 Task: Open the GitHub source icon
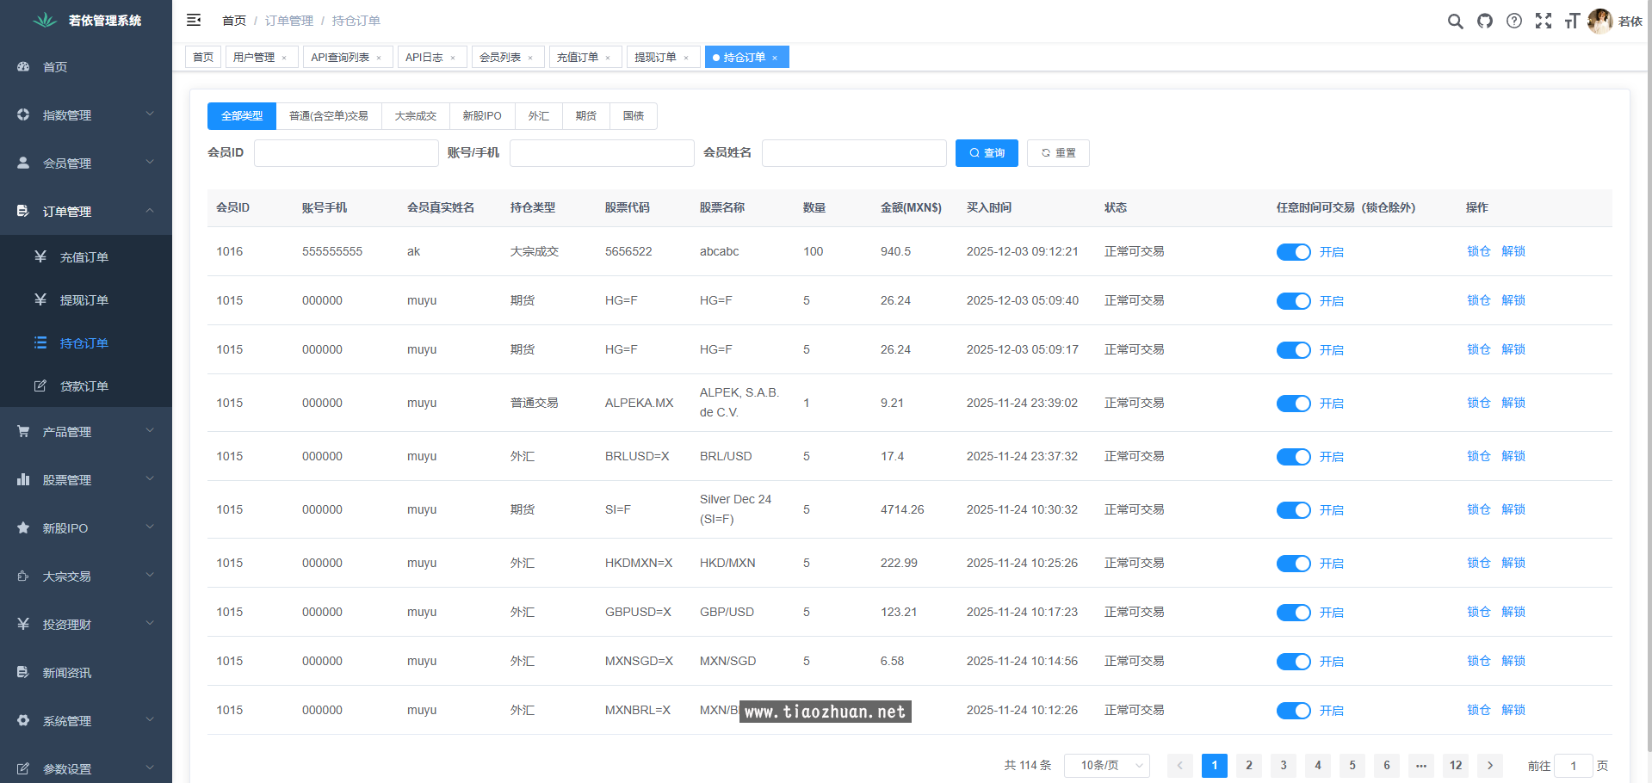[1485, 22]
